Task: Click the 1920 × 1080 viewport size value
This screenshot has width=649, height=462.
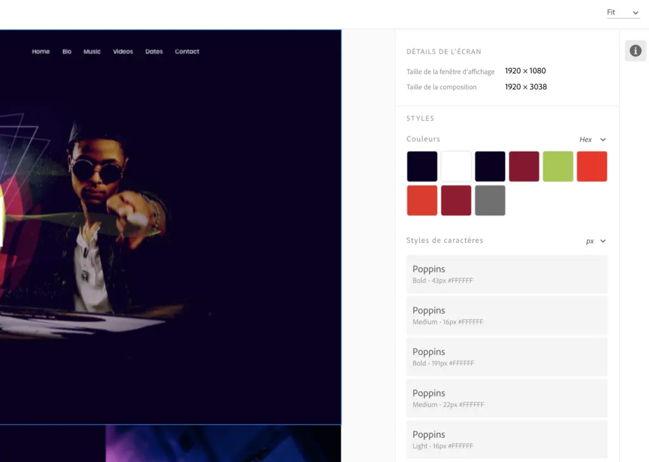Action: [x=525, y=71]
